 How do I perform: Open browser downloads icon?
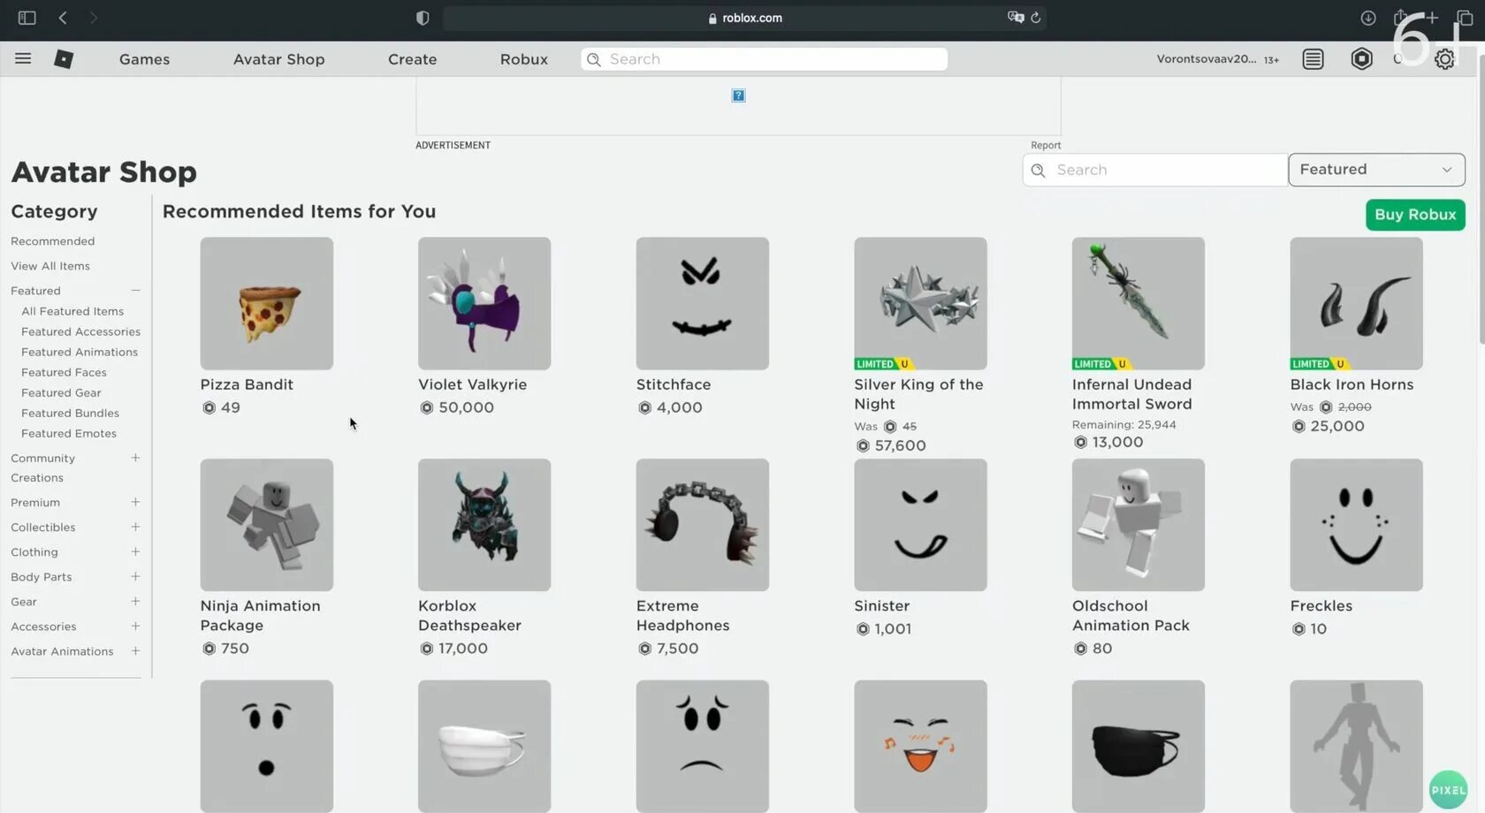[1368, 18]
